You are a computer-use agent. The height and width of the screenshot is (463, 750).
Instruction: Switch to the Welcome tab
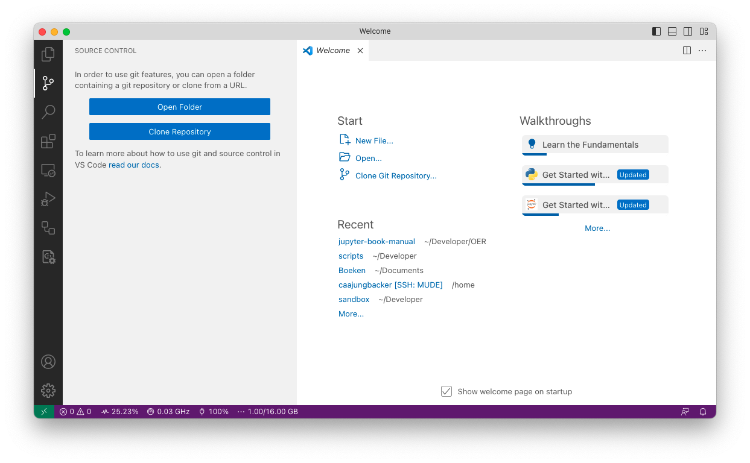tap(332, 51)
